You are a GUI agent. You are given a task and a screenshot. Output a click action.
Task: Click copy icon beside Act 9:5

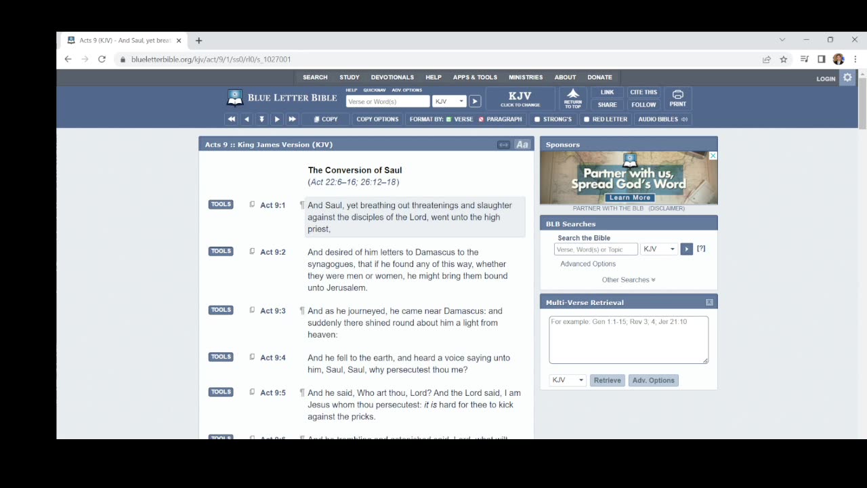point(252,392)
